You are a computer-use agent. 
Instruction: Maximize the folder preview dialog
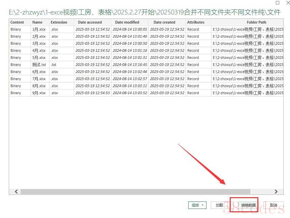pos(278,3)
